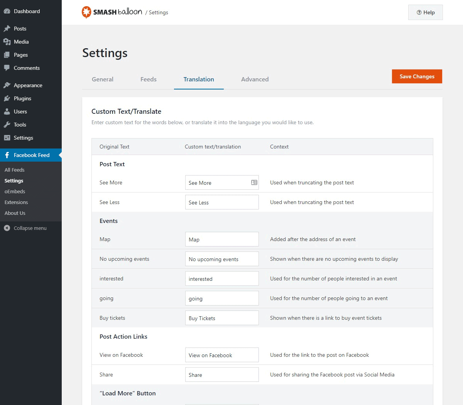Go to All Feeds submenu
463x405 pixels.
tap(15, 170)
